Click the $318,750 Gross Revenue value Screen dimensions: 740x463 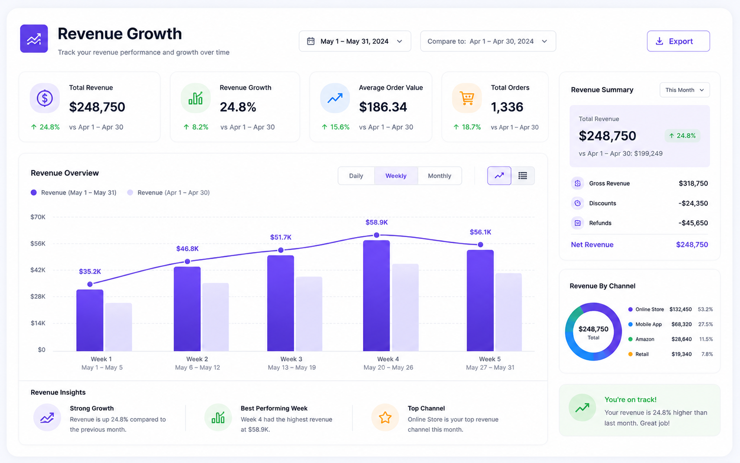pos(693,183)
